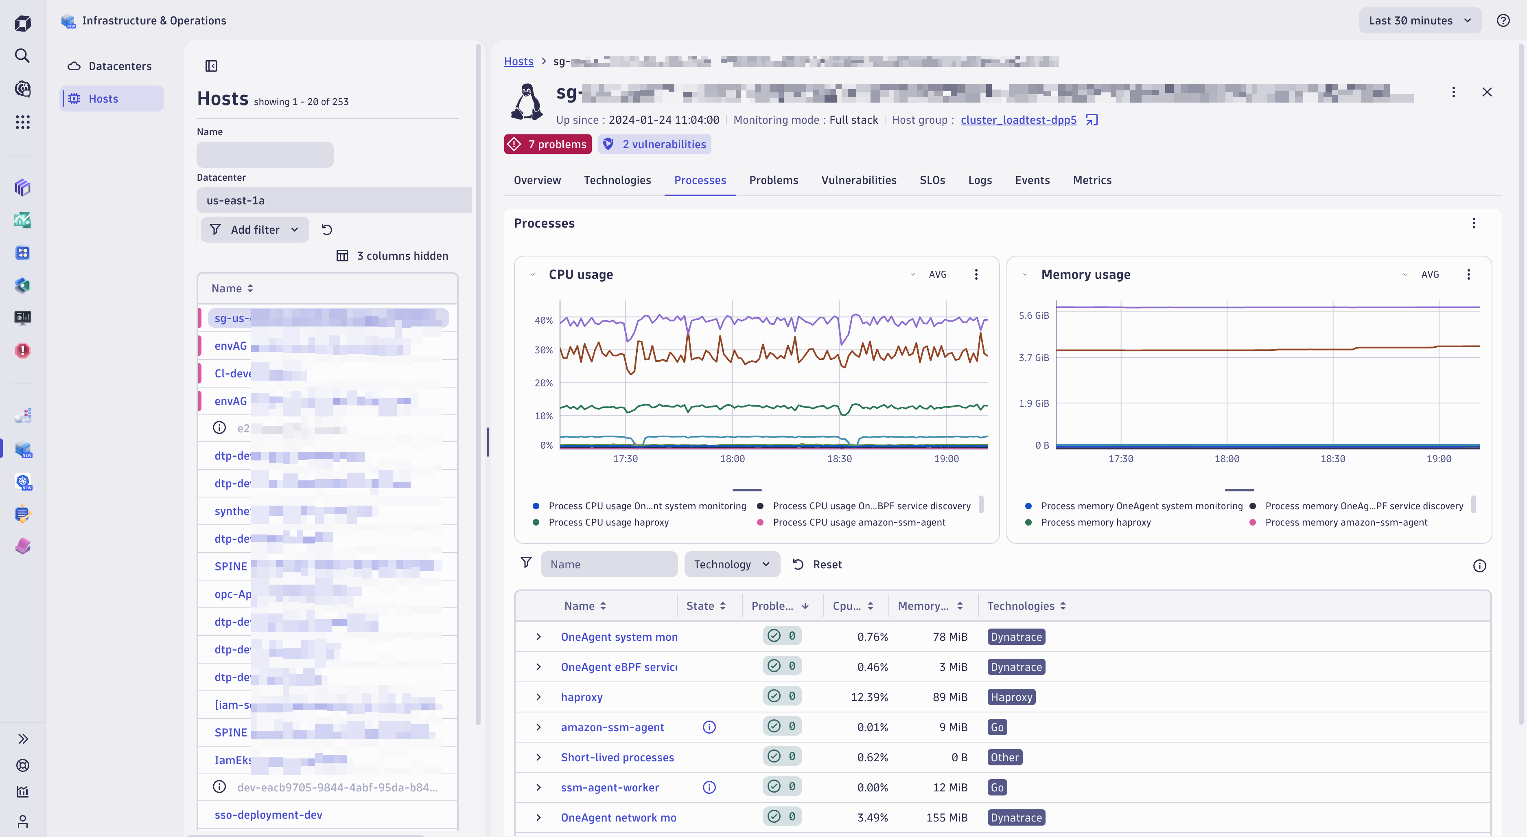This screenshot has width=1527, height=837.
Task: Click the Reset button to clear process filters
Action: click(828, 564)
